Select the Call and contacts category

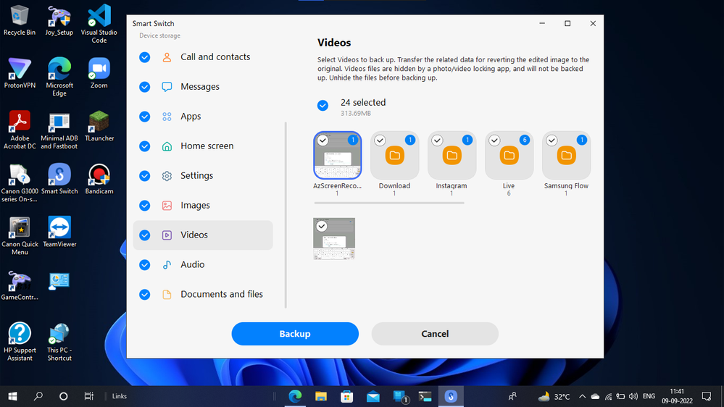point(203,57)
